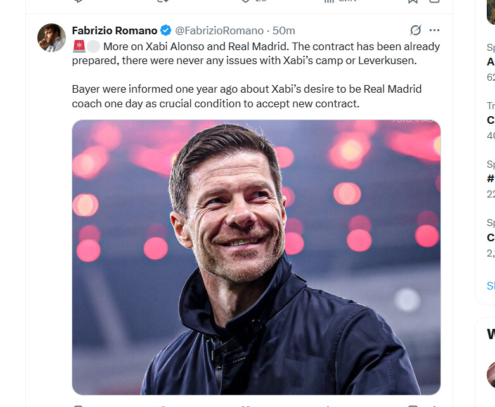Screen dimensions: 495x407
Task: Select the paragraph about Bayer being informed
Action: point(247,96)
